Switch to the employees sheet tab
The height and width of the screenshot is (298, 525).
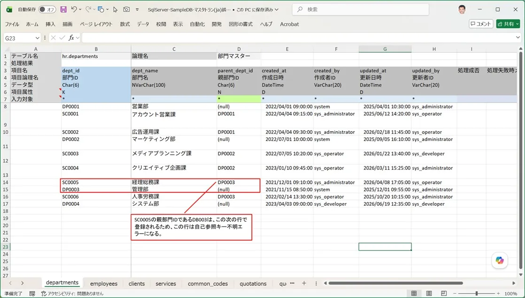pyautogui.click(x=104, y=283)
